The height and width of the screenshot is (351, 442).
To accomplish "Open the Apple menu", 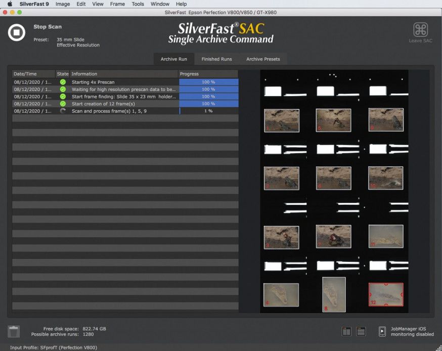I will [x=9, y=4].
